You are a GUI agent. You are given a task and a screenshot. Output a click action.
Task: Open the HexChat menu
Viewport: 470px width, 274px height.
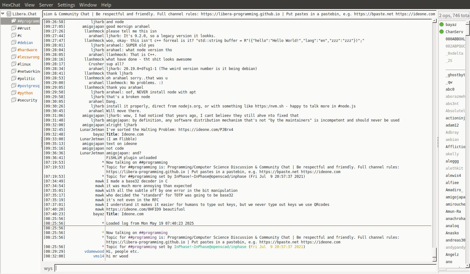[11, 5]
